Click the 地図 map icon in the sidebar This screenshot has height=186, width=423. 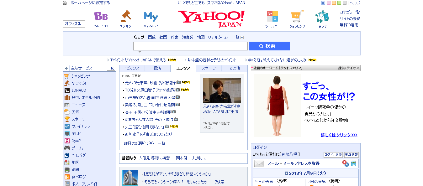point(67,163)
